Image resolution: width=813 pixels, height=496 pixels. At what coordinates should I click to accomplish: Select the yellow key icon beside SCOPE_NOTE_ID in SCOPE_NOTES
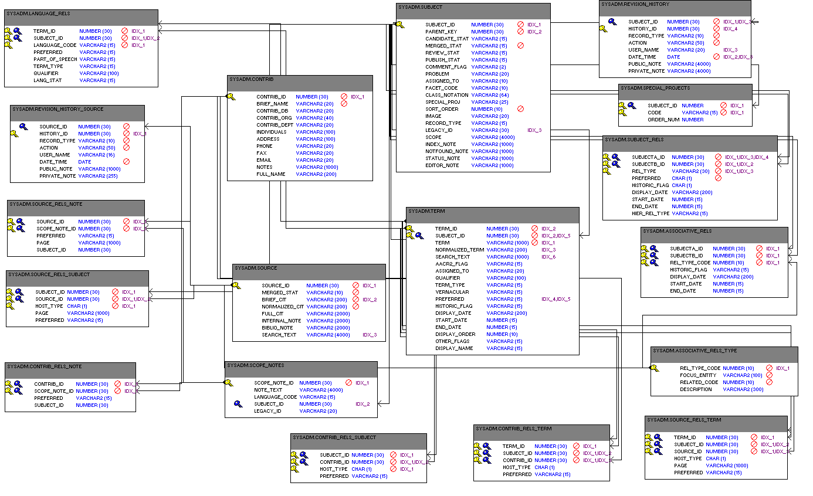pyautogui.click(x=228, y=383)
